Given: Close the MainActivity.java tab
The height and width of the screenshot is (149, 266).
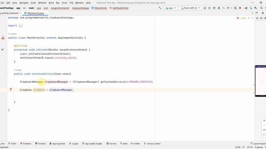Looking at the screenshot, I should (46, 13).
